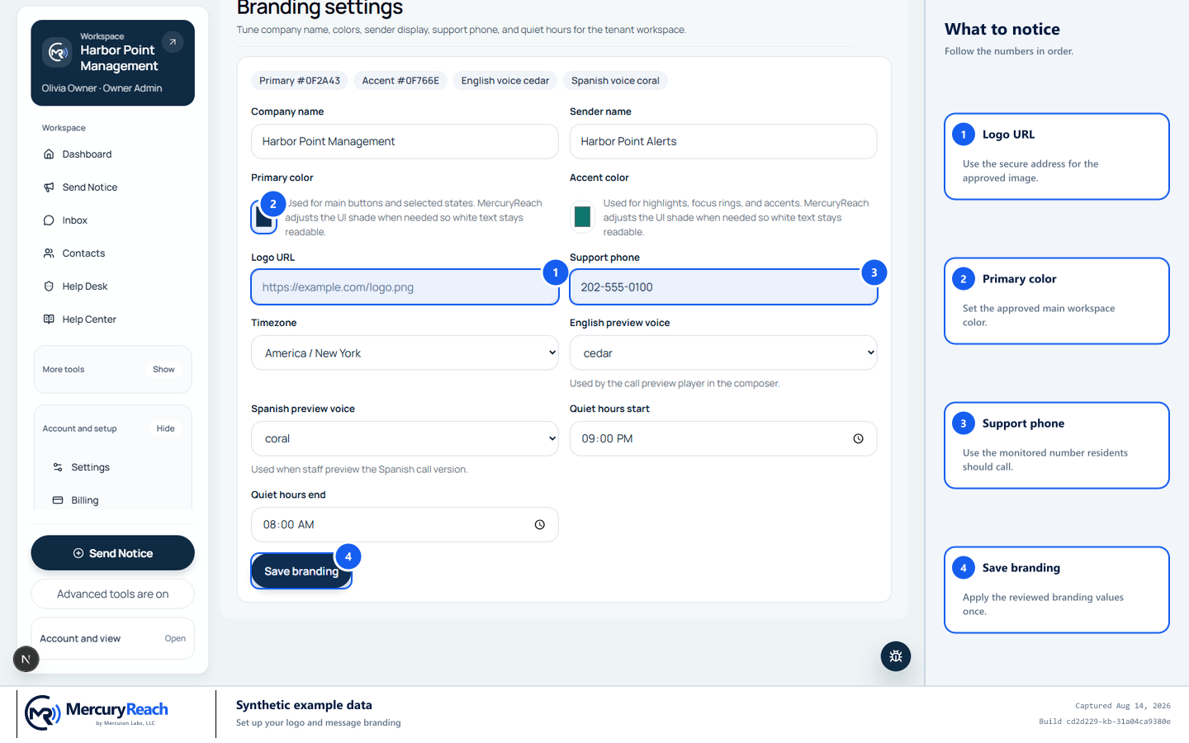The height and width of the screenshot is (743, 1189).
Task: Select Support phone guide card
Action: 1057,446
